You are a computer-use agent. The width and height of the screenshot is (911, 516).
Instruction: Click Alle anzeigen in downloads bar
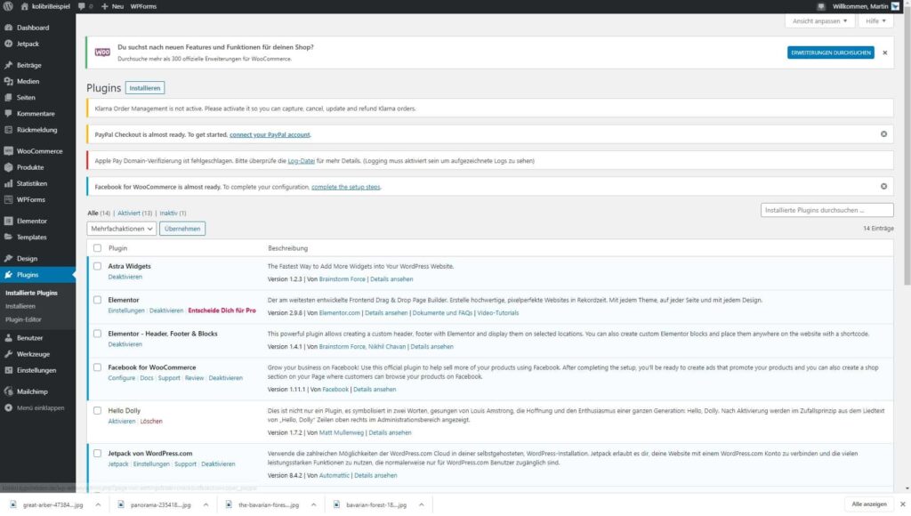tap(869, 504)
